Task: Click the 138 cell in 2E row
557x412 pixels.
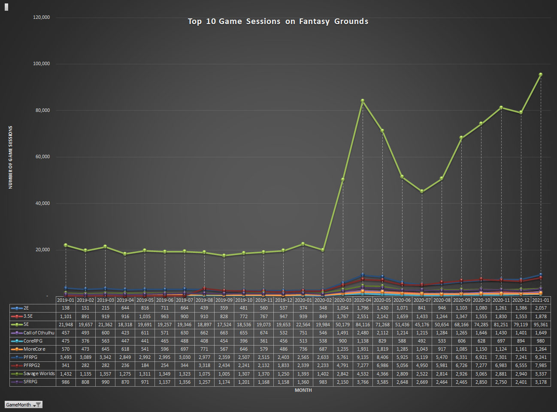Action: coord(66,308)
